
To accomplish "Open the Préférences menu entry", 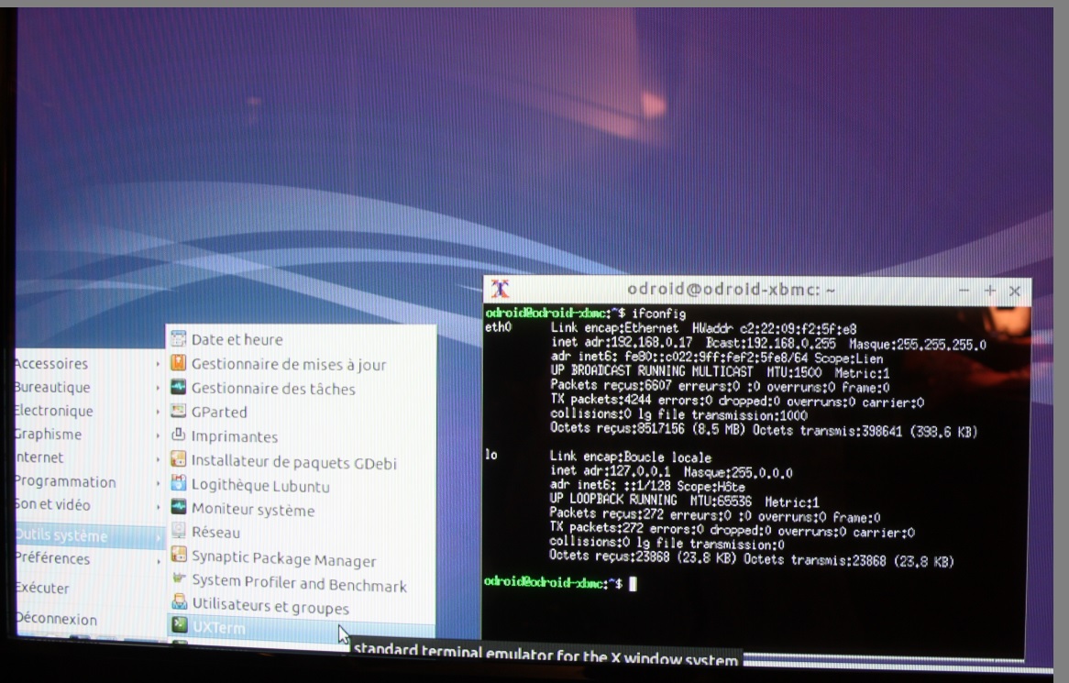I will coord(53,558).
